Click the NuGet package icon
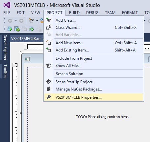 coord(49,89)
